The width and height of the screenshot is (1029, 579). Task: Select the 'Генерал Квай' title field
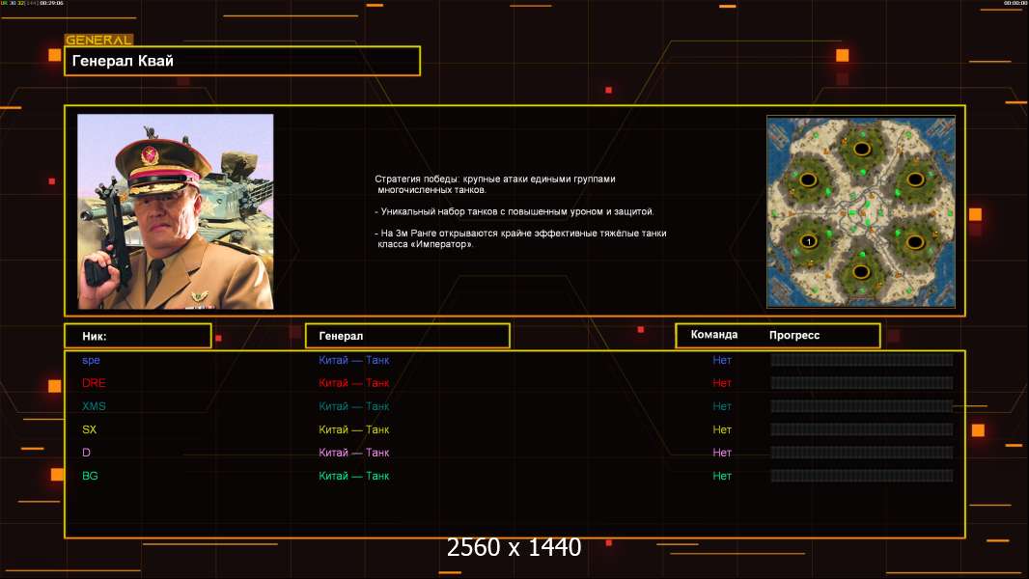[241, 61]
